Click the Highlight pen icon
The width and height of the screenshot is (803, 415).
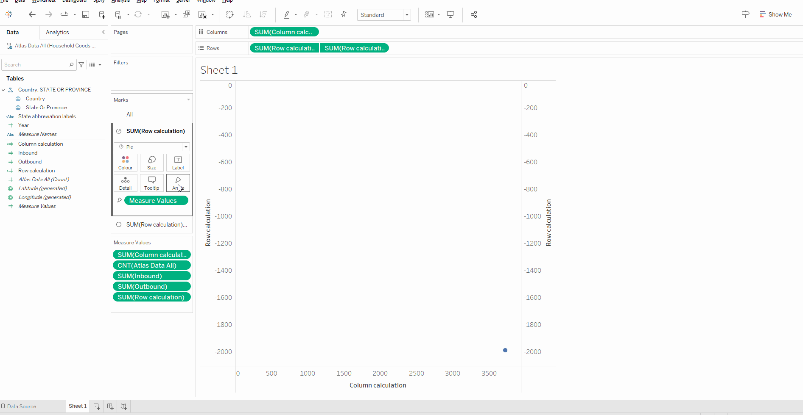[x=287, y=14]
